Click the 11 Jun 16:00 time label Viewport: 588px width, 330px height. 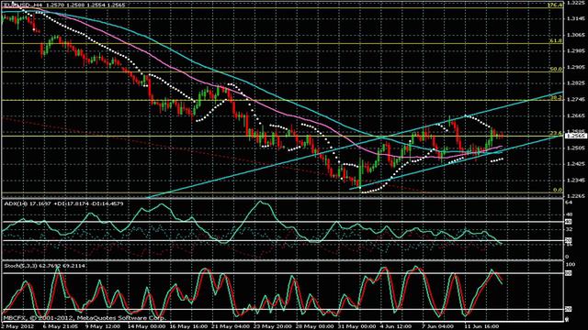click(481, 326)
